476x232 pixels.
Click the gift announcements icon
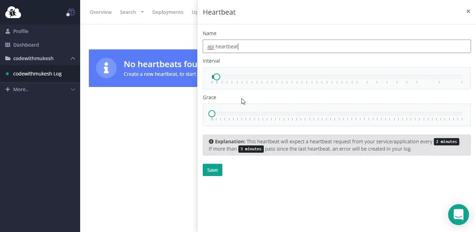click(71, 11)
